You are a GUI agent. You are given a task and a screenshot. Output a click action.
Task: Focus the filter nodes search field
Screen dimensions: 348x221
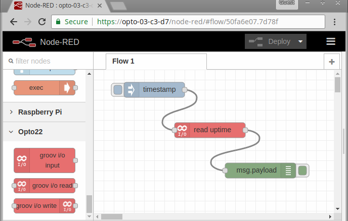48,61
